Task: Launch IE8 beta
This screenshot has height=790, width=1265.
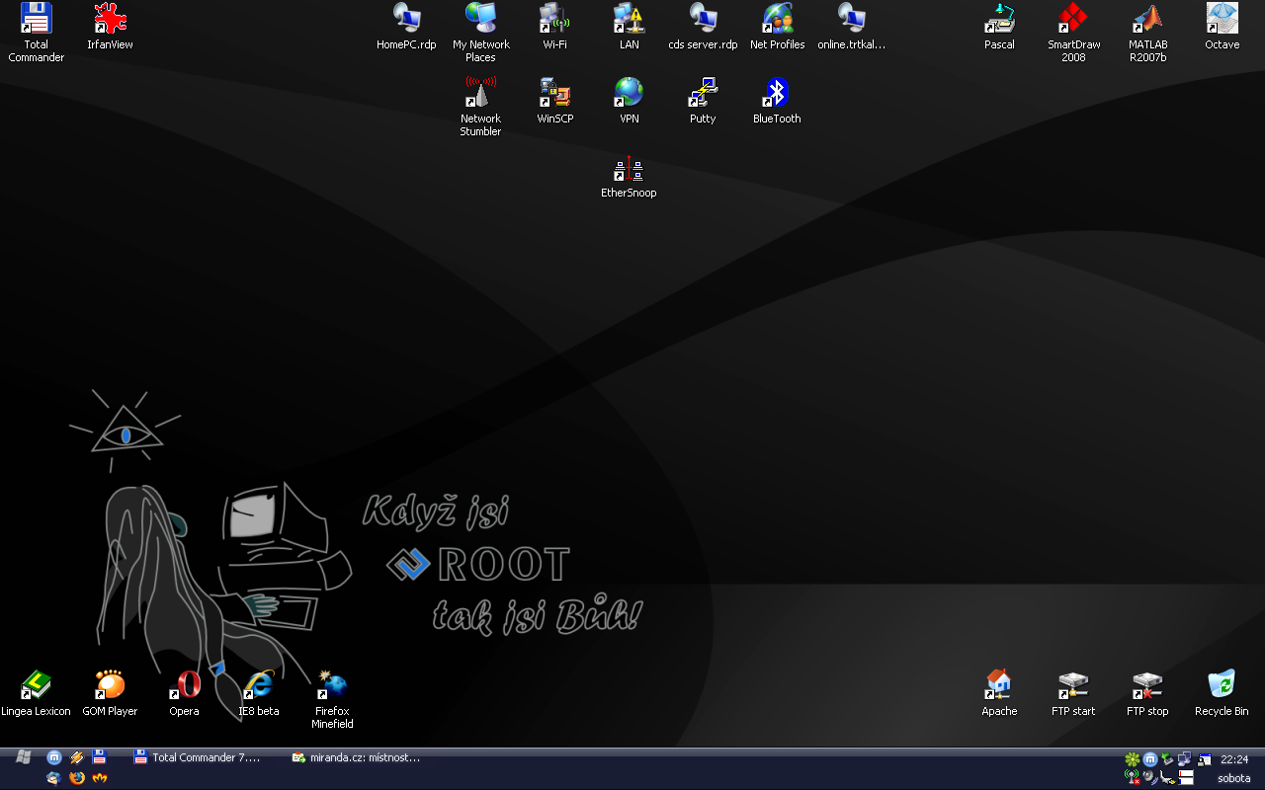Action: pyautogui.click(x=258, y=693)
